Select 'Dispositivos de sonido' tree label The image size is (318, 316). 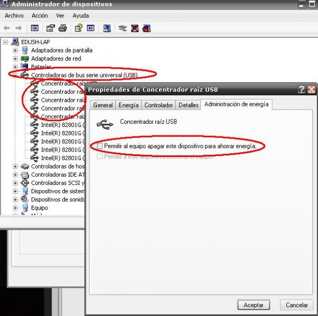(58, 200)
